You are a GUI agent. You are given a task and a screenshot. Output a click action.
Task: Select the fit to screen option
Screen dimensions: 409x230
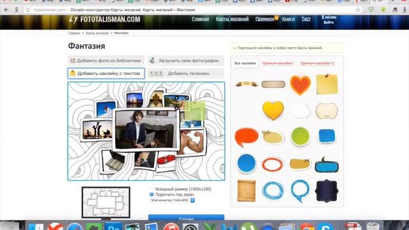point(151,194)
